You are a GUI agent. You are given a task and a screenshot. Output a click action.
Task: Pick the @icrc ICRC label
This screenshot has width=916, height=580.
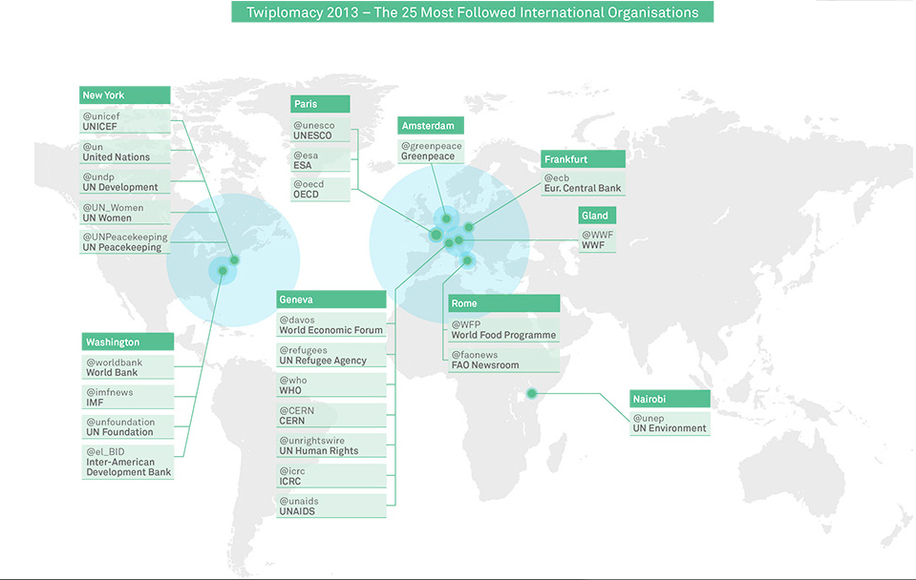(331, 476)
